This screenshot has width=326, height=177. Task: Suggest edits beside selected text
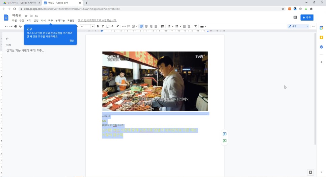click(x=224, y=141)
